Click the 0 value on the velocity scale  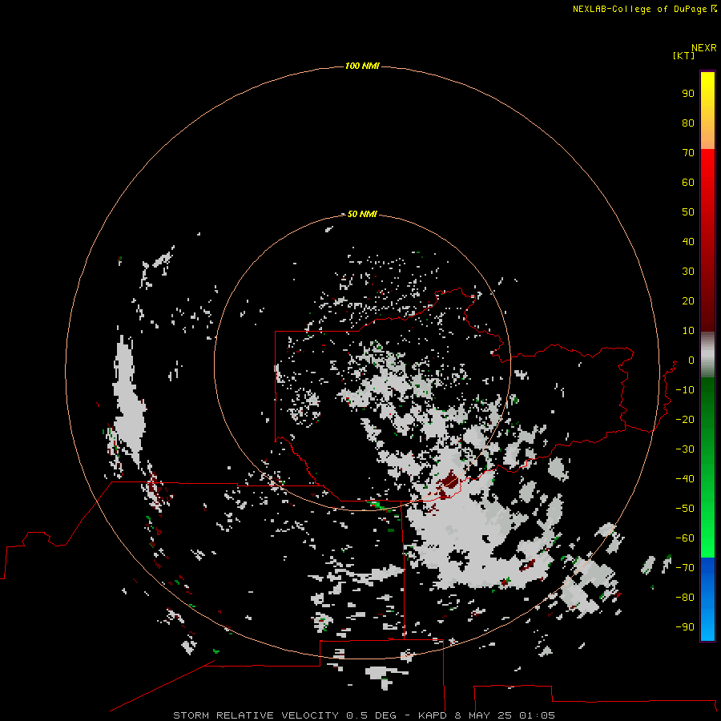691,360
